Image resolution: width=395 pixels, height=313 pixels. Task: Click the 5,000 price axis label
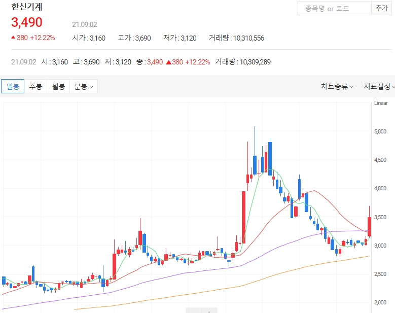tap(380, 131)
